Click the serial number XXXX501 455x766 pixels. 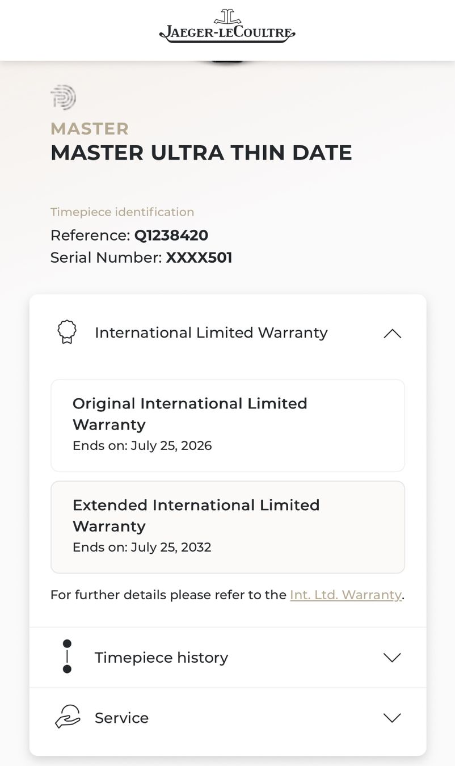199,258
